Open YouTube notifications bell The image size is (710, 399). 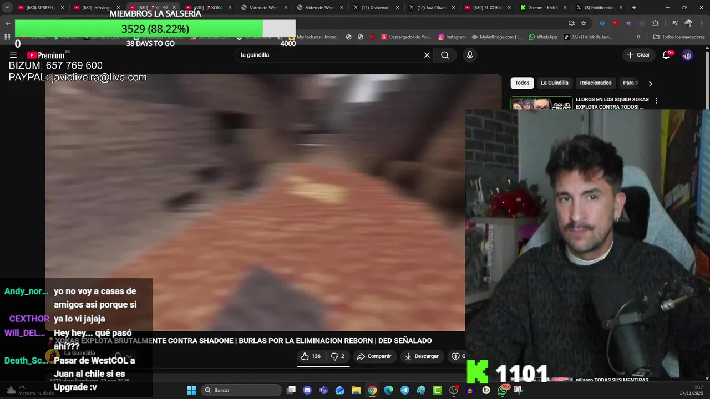667,55
